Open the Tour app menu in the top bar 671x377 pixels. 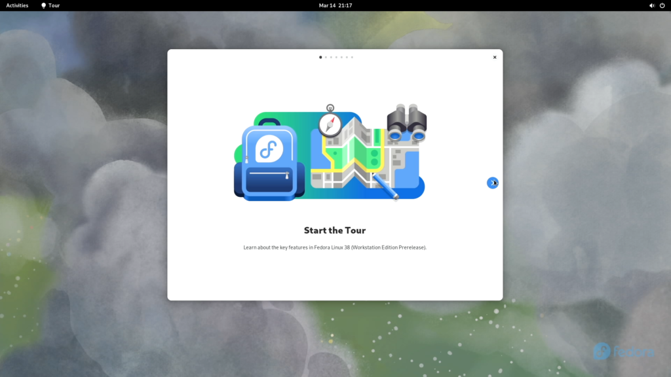(x=50, y=5)
